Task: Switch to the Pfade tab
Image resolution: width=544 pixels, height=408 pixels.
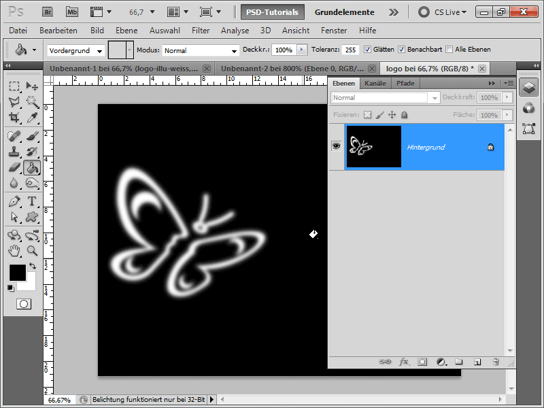Action: tap(405, 83)
